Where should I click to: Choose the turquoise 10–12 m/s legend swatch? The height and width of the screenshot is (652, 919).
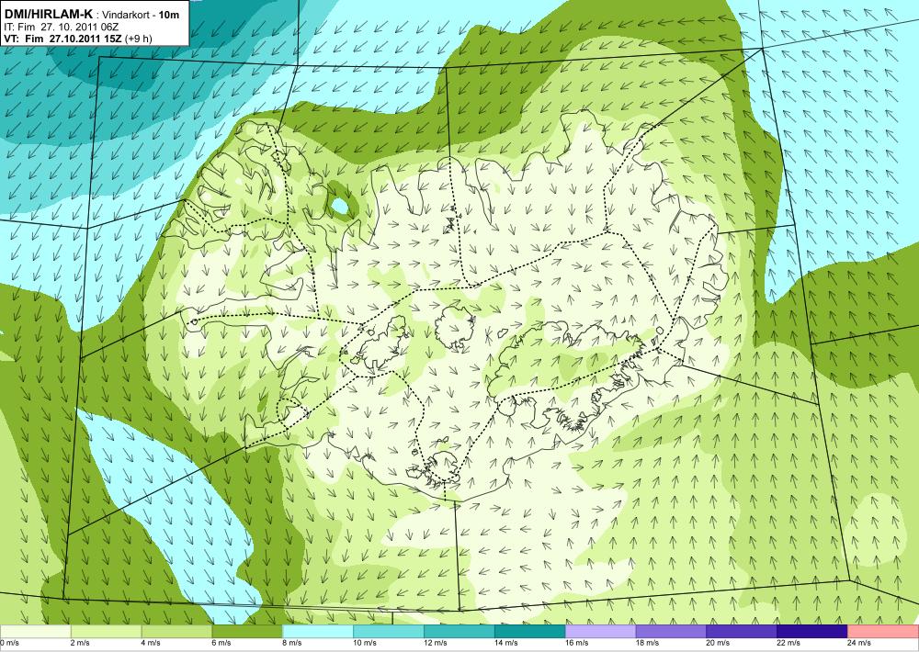click(x=389, y=632)
